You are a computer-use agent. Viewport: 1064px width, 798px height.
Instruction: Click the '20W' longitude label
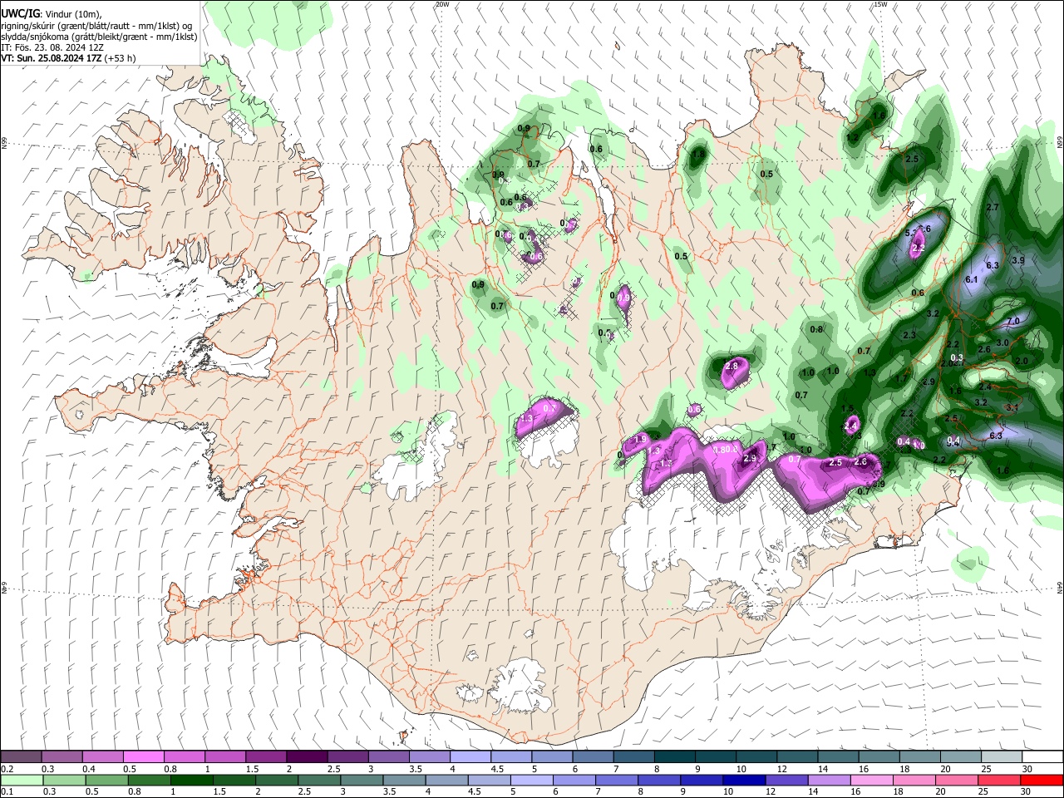[x=442, y=4]
